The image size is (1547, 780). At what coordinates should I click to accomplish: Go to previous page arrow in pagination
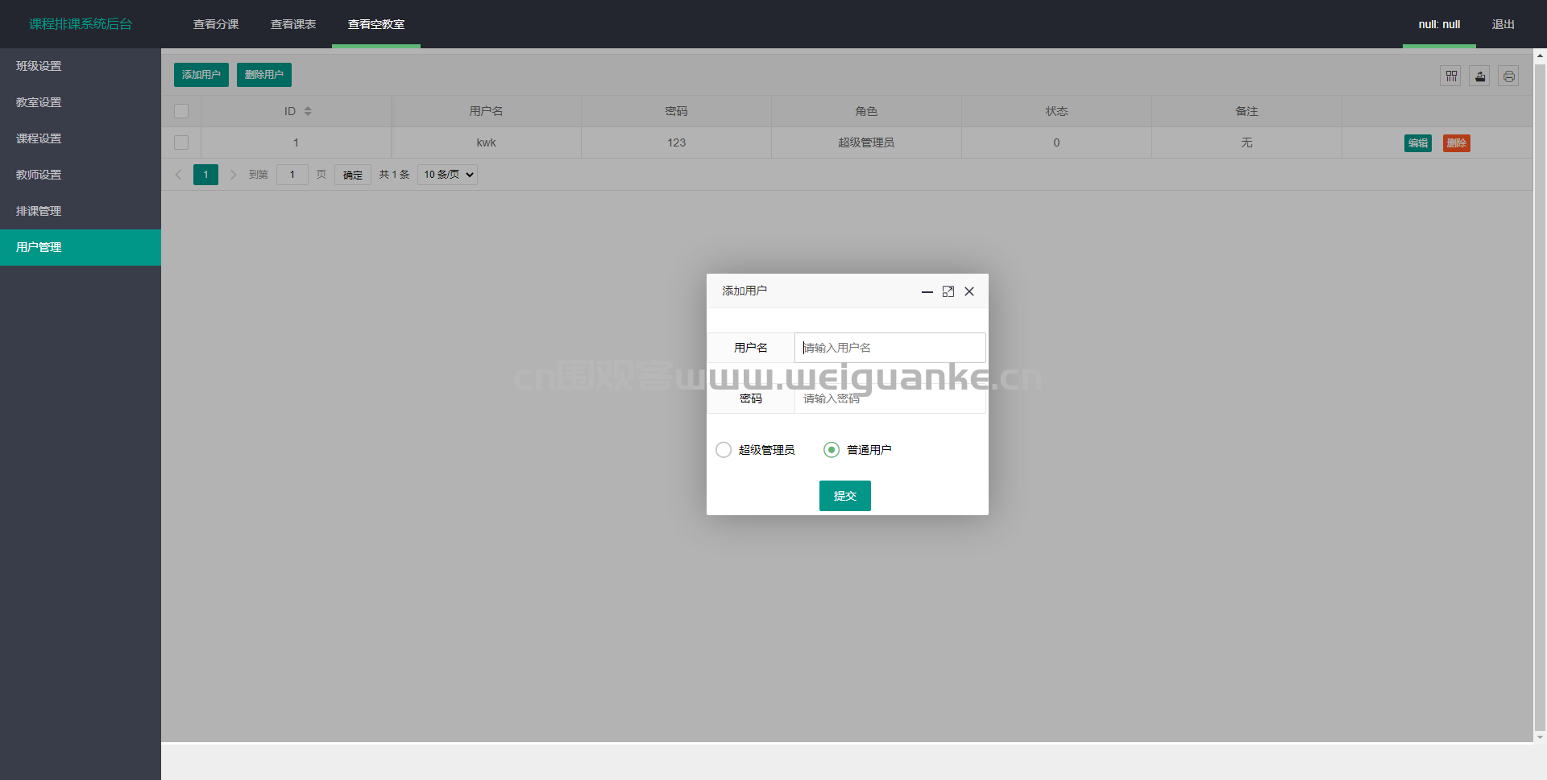179,175
